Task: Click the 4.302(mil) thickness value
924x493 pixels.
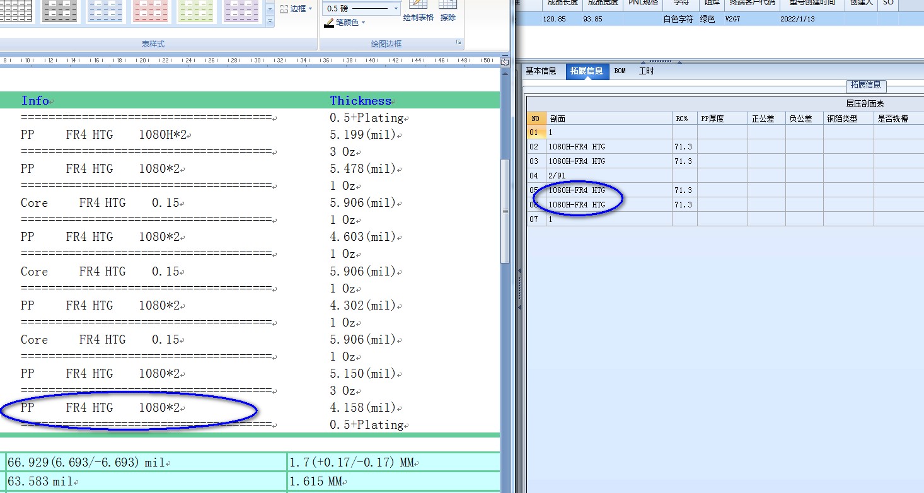Action: point(362,305)
